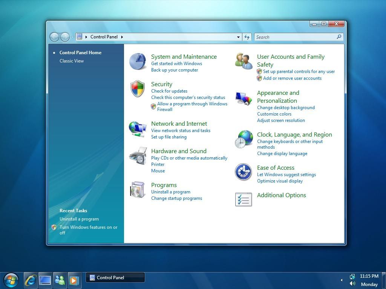Open User Accounts and Family Safety heading
The height and width of the screenshot is (289, 386).
tap(291, 61)
